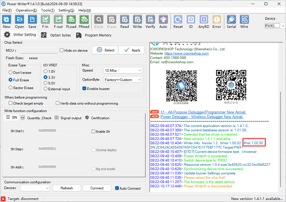286x202 pixels.
Task: Select the Writer Setting tab
Action: [20, 35]
